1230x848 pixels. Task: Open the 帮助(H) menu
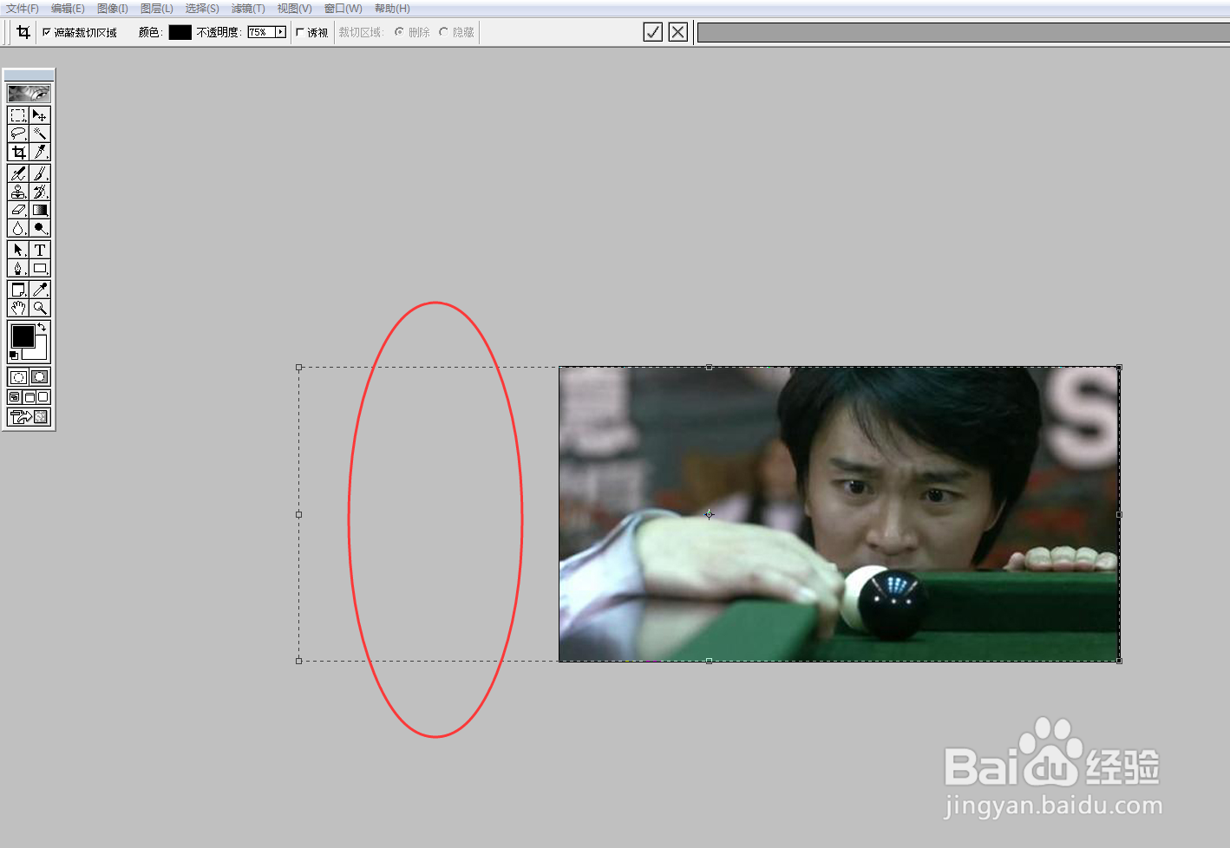click(392, 9)
